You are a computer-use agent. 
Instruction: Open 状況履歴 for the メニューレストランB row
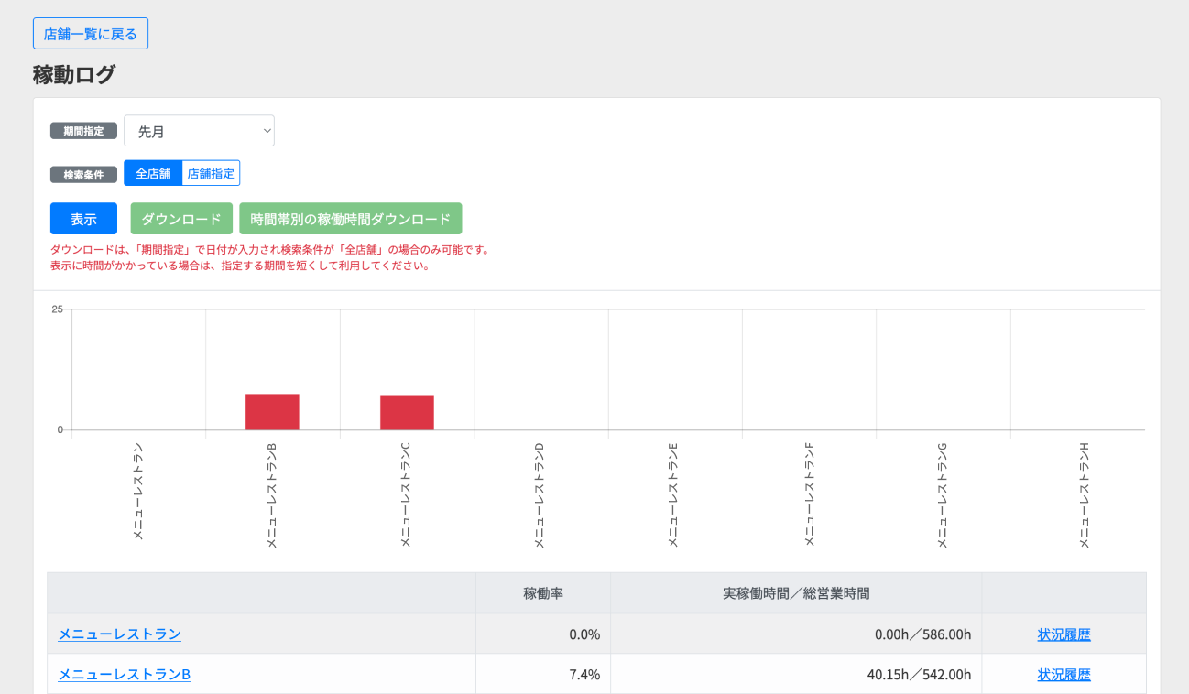tap(1064, 675)
